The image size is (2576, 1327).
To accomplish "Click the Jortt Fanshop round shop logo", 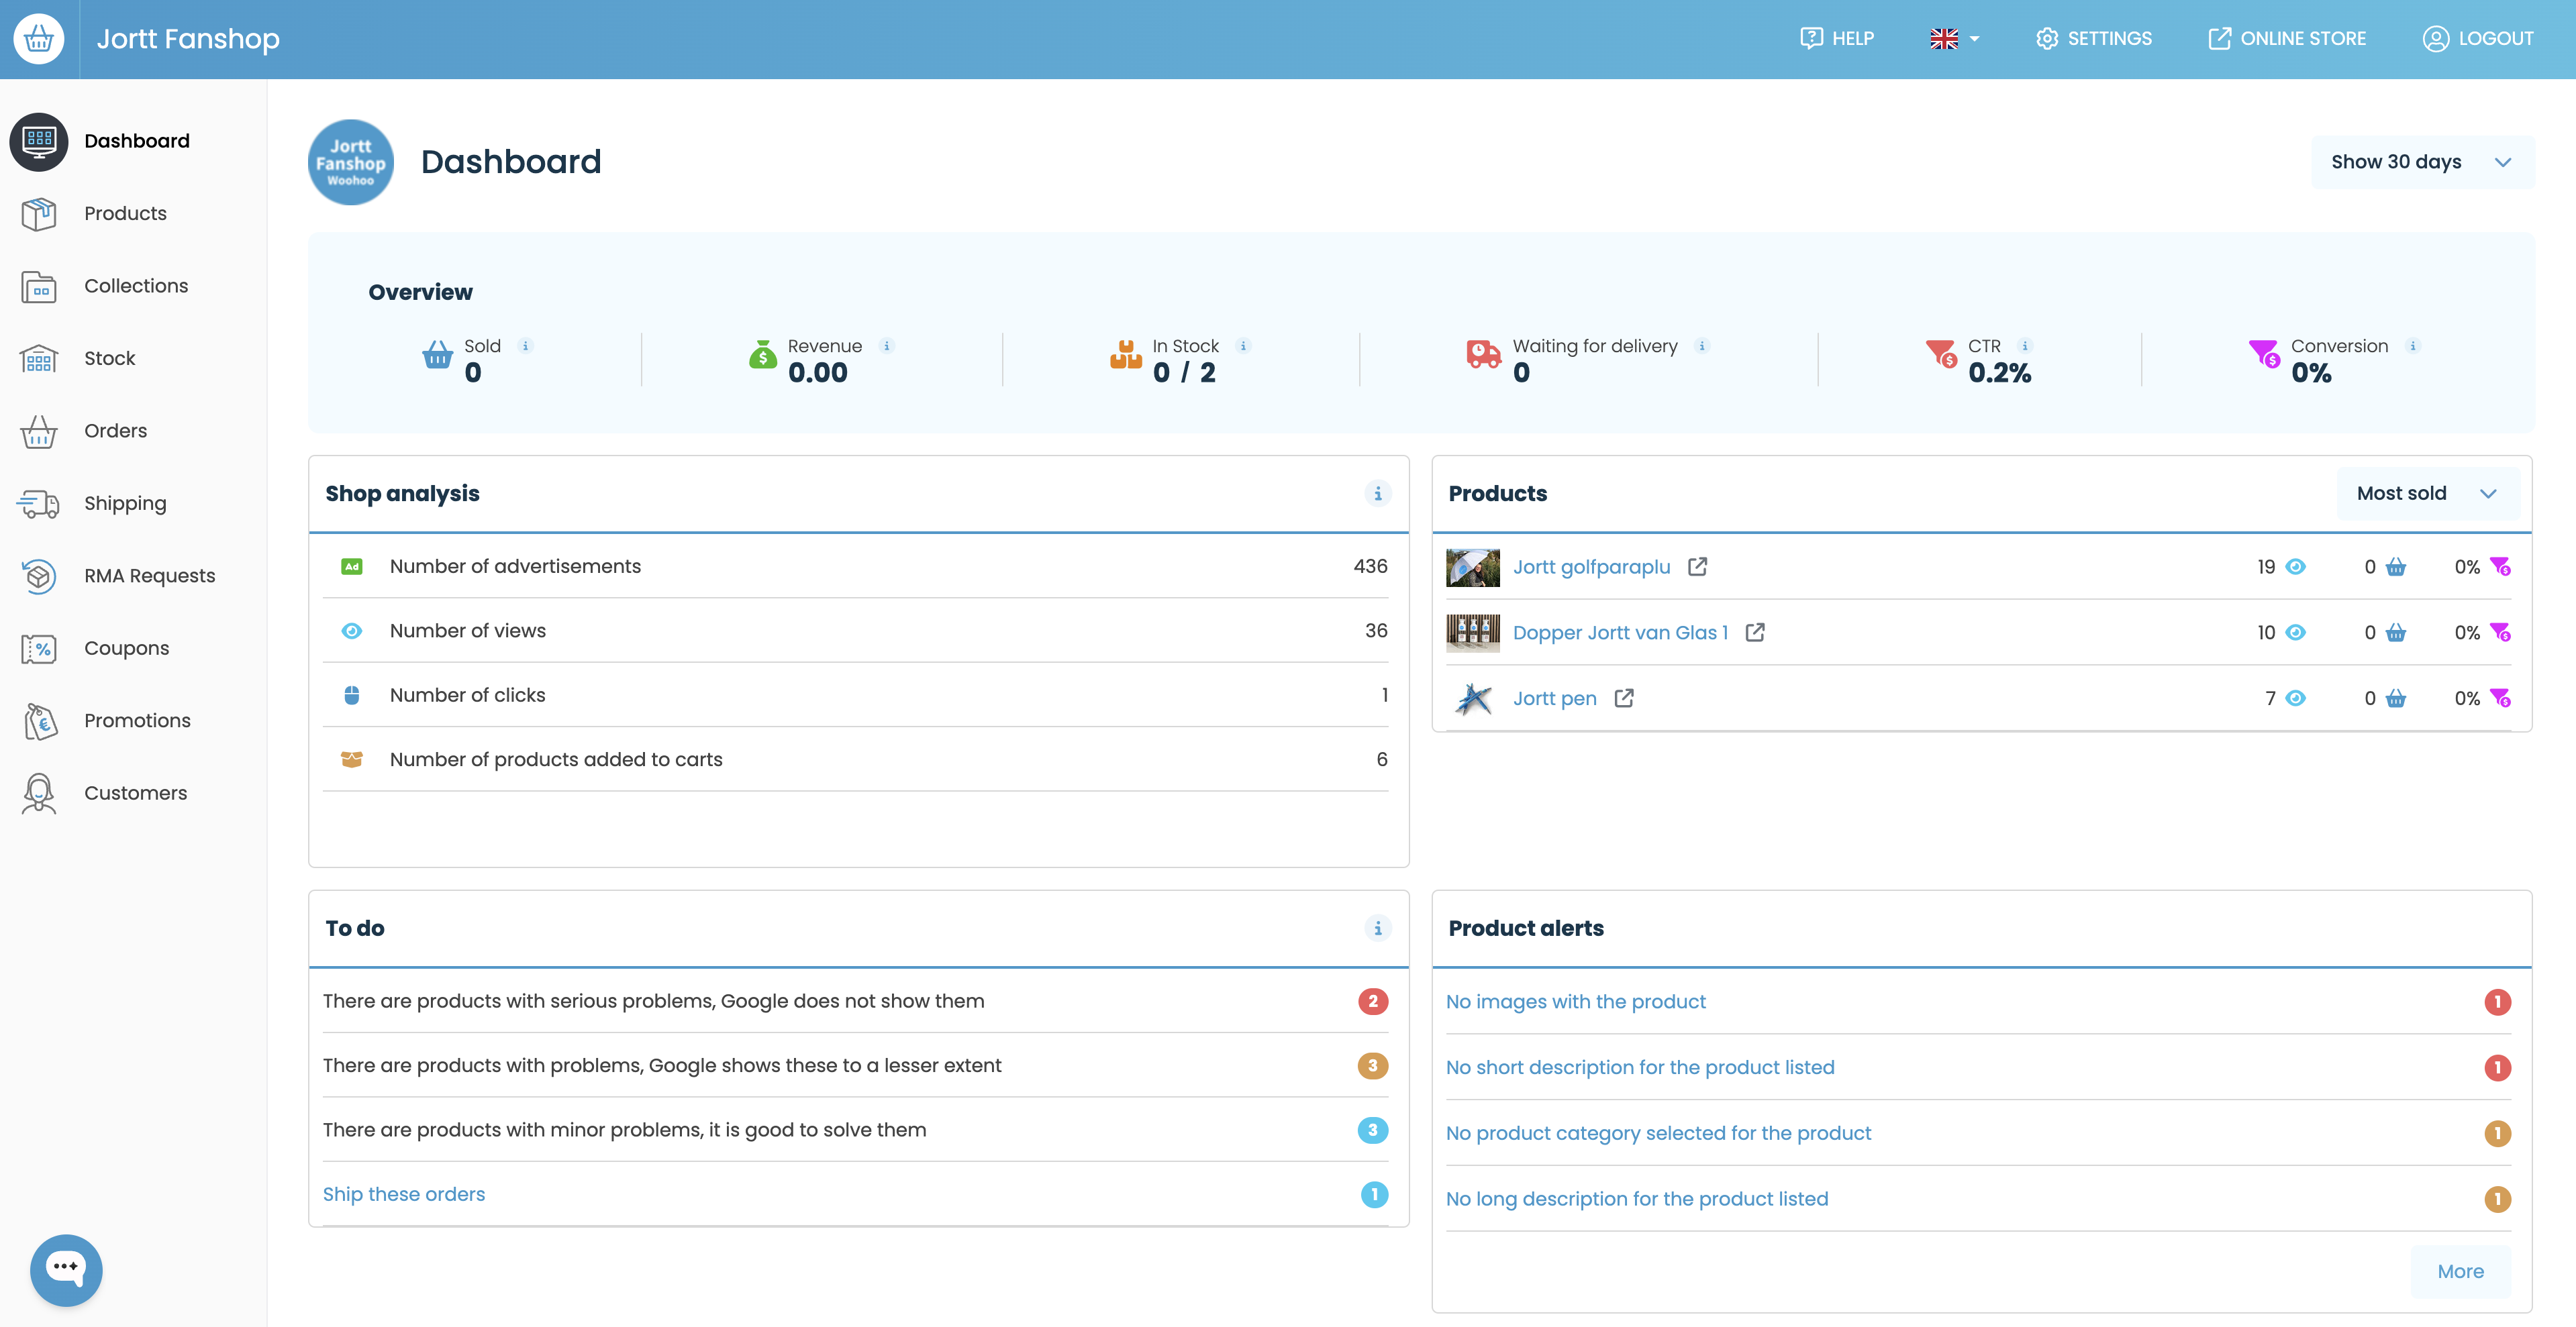I will click(350, 162).
